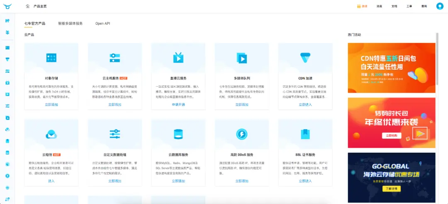448x204 pixels.
Task: Open 工单 in the top navigation
Action: click(x=409, y=6)
